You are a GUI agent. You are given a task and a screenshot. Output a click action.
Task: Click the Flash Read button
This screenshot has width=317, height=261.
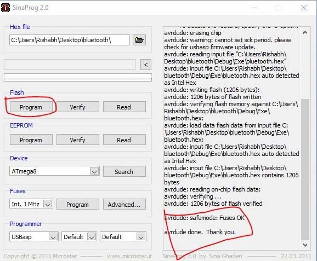click(x=124, y=107)
